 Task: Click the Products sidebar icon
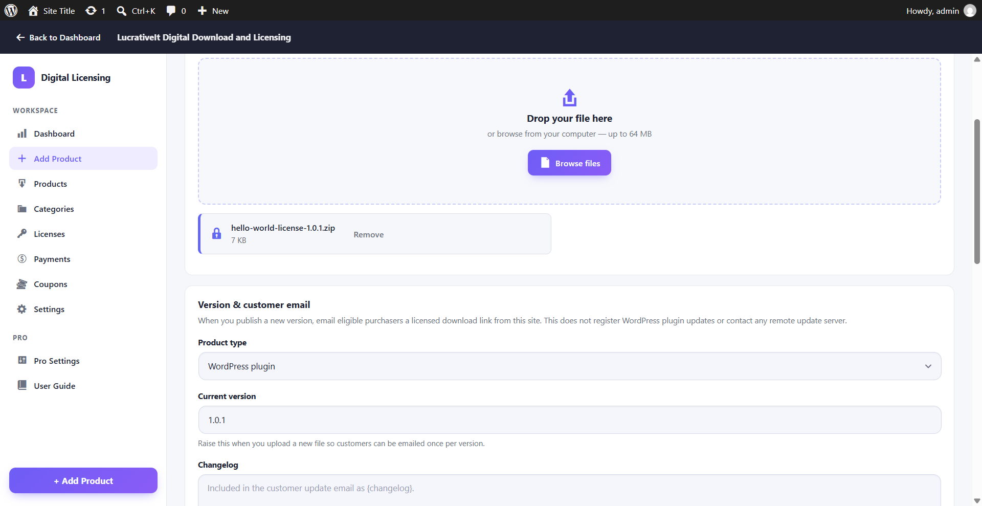coord(22,184)
